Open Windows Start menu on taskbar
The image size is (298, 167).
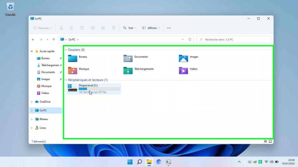pyautogui.click(x=130, y=162)
